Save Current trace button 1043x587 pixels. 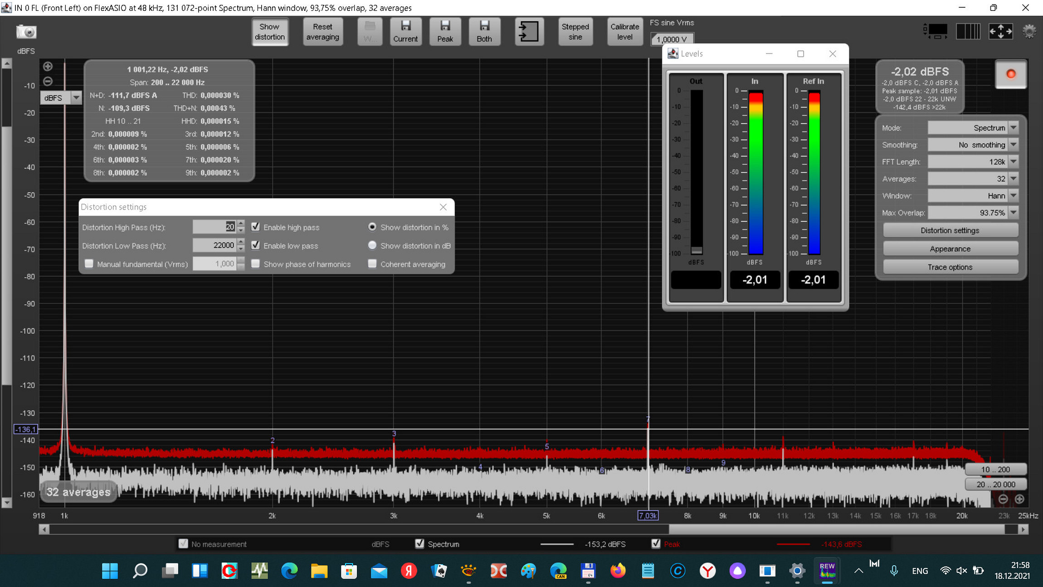[x=405, y=32]
